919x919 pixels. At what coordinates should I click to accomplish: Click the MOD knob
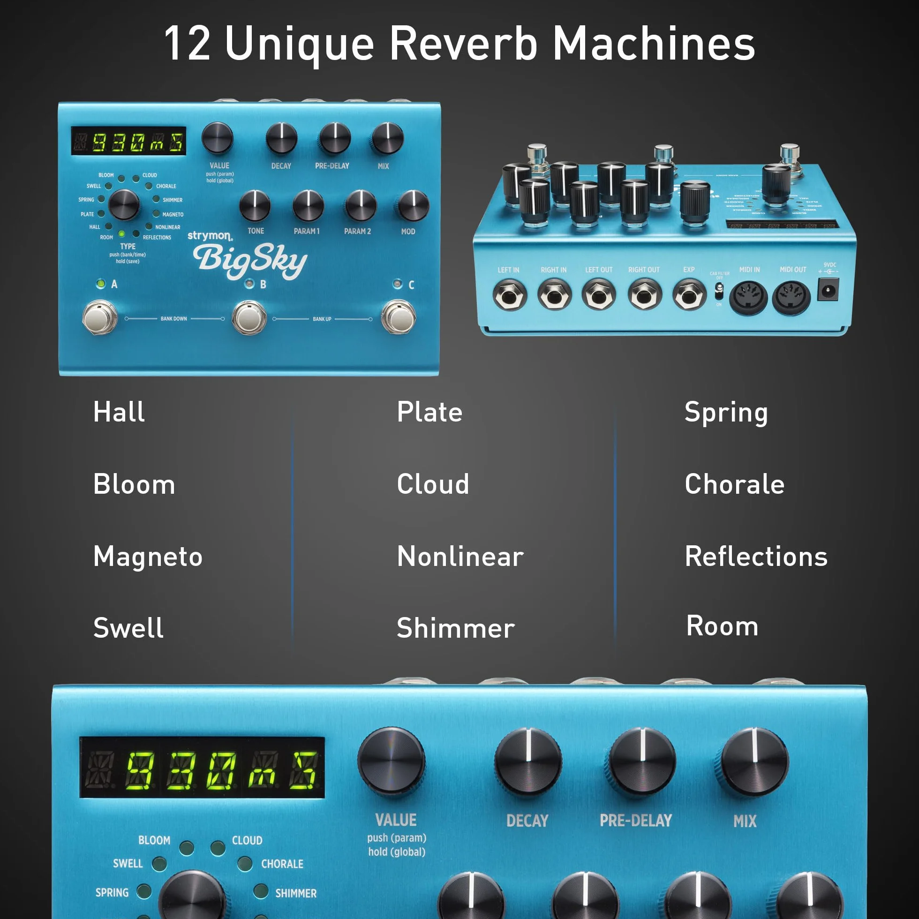click(413, 205)
